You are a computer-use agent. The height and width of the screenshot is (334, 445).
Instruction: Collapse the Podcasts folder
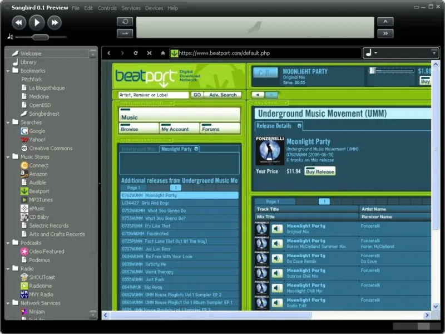click(x=8, y=243)
